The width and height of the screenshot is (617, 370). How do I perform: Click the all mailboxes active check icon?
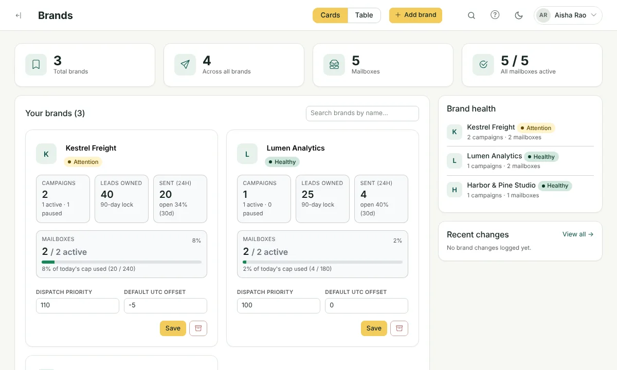pos(483,65)
